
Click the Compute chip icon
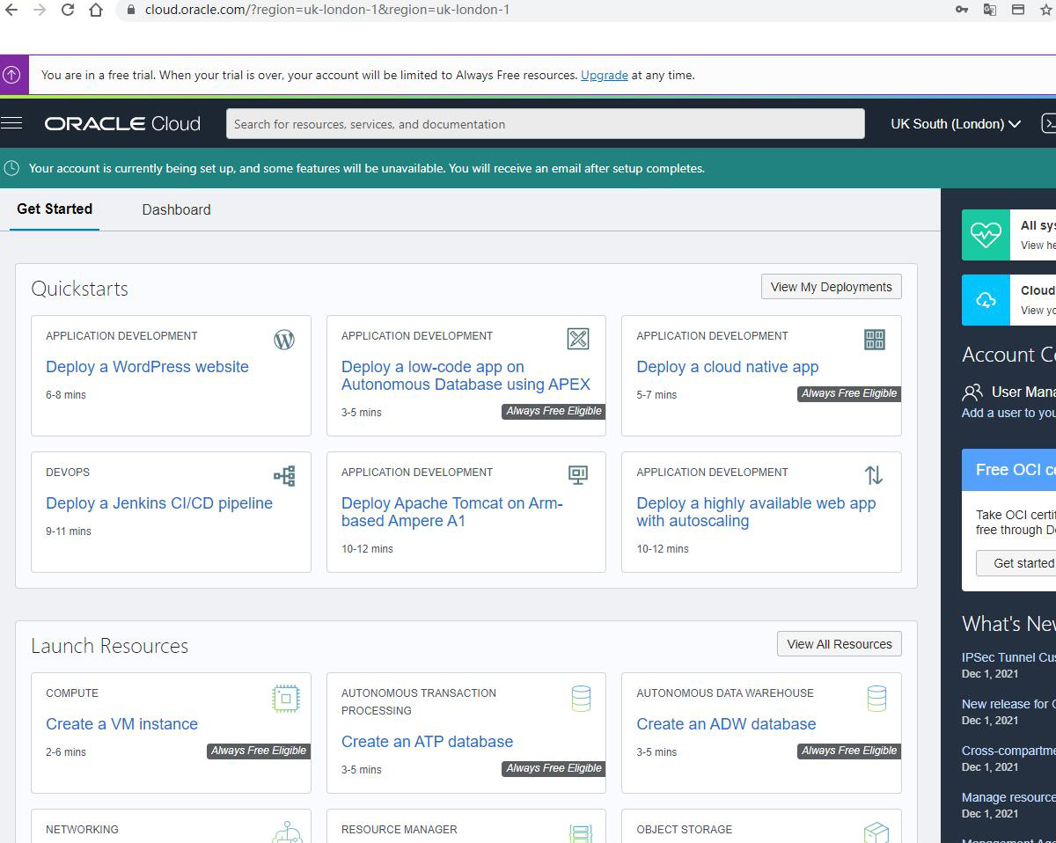coord(286,700)
